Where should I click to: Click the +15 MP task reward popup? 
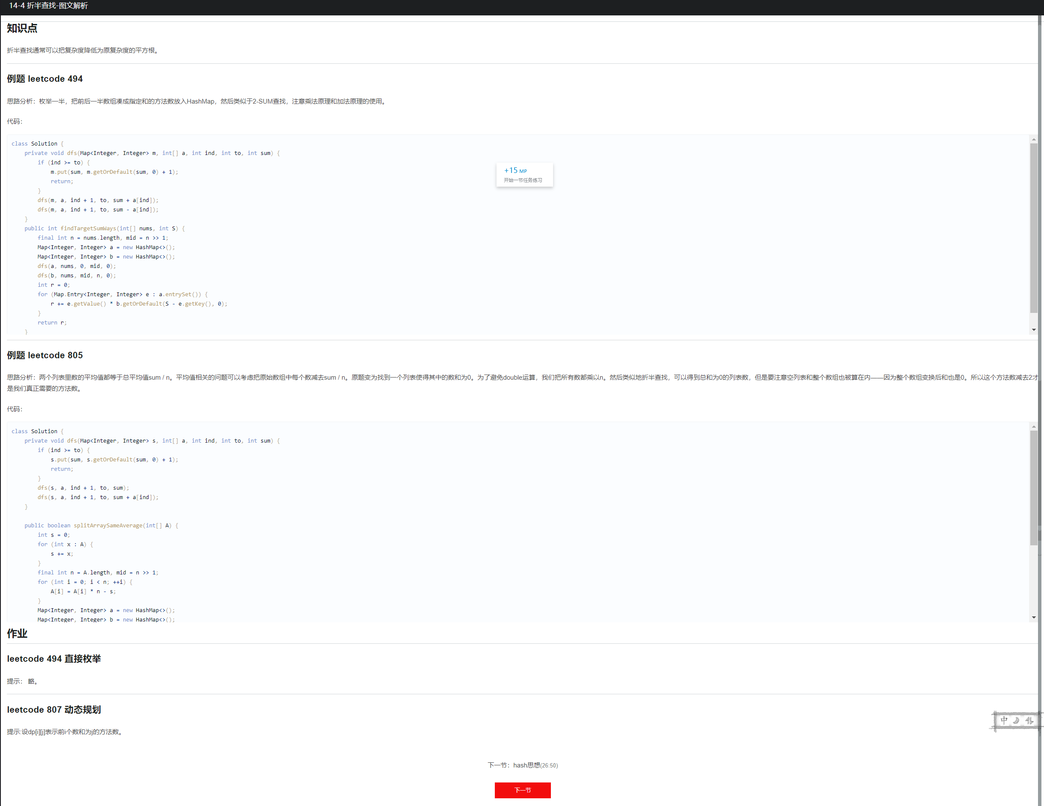point(524,175)
